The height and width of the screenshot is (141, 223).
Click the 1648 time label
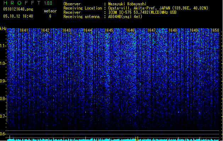click(x=173, y=30)
